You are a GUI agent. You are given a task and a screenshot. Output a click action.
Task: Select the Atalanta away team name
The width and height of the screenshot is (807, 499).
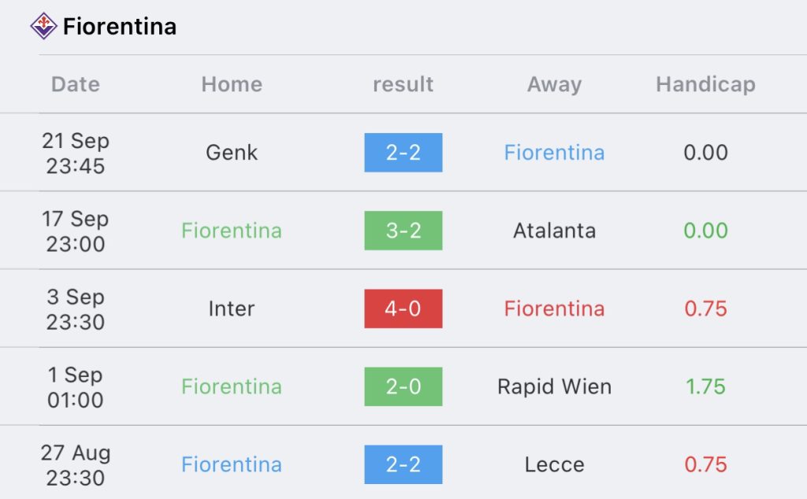554,231
